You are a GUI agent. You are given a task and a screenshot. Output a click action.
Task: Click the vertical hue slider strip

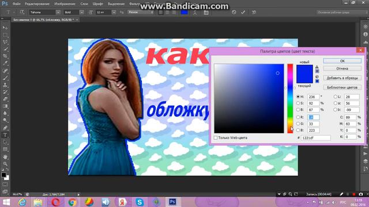[290, 98]
